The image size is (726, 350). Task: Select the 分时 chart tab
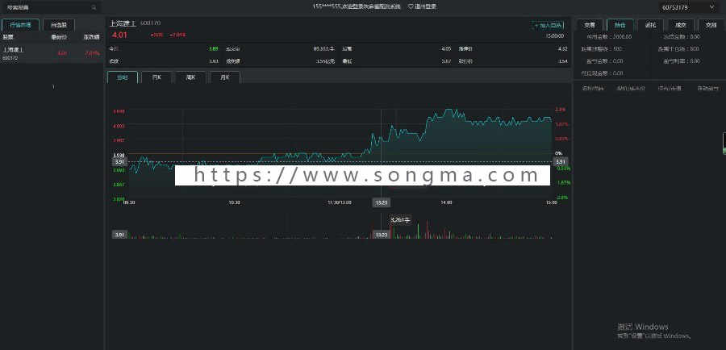tap(123, 77)
